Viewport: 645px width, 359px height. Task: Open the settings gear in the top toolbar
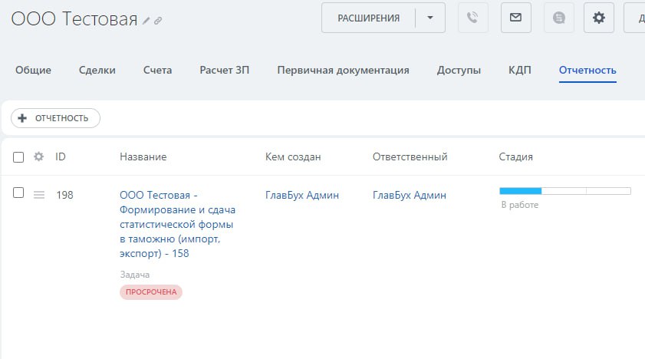click(x=598, y=18)
